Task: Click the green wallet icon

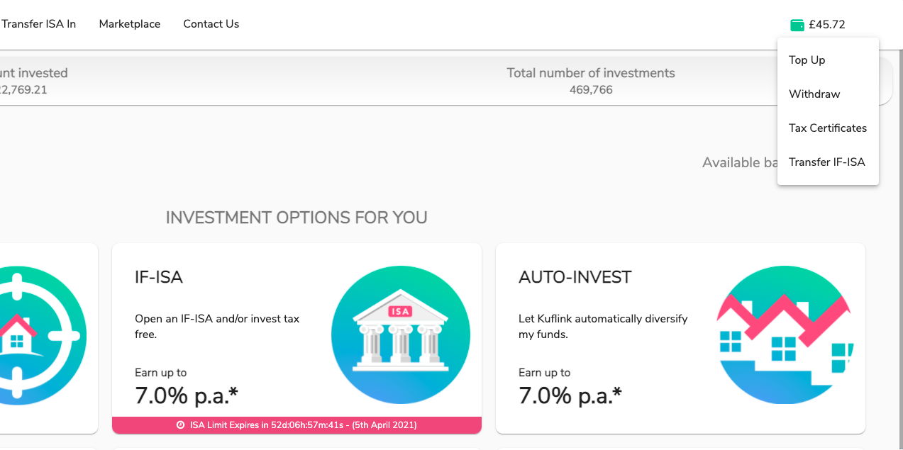Action: coord(797,25)
